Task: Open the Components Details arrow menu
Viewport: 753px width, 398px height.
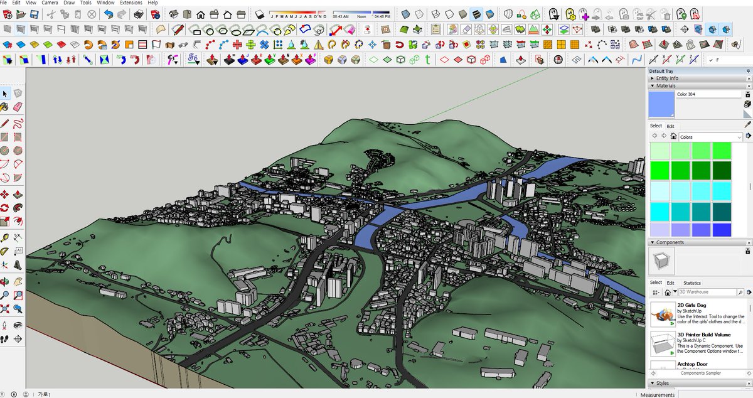Action: [749, 292]
